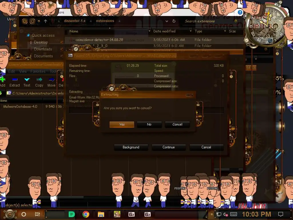Click the touch keyboard tray icon

tap(233, 214)
